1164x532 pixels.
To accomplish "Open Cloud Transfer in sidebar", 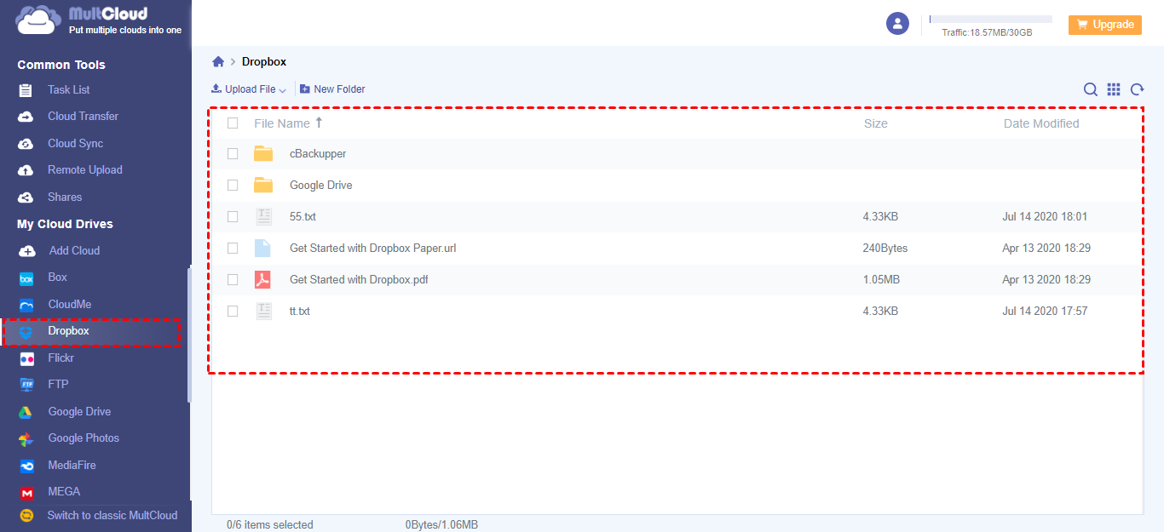I will click(83, 117).
